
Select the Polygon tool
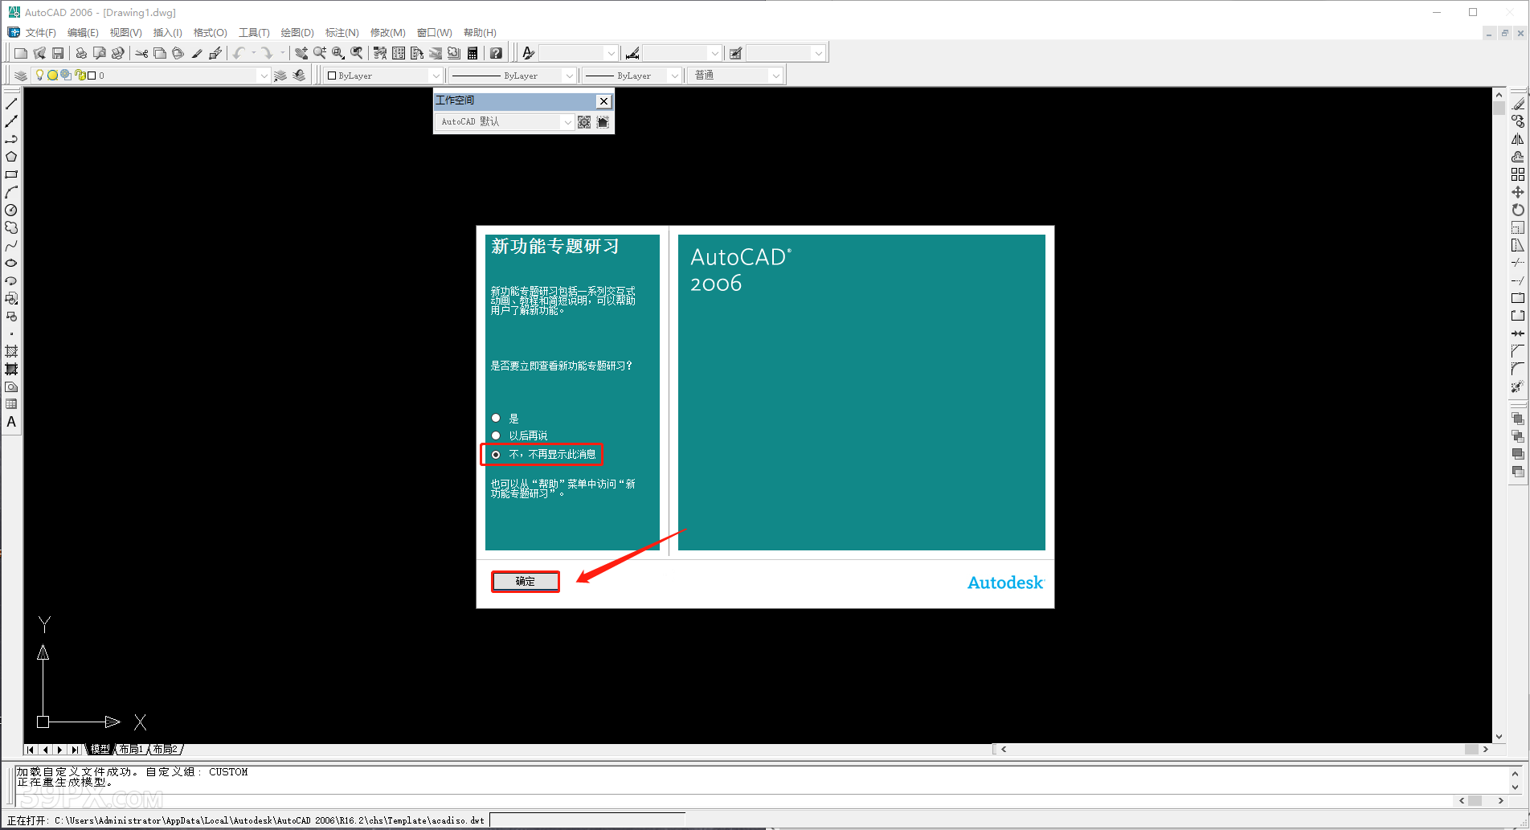click(11, 157)
